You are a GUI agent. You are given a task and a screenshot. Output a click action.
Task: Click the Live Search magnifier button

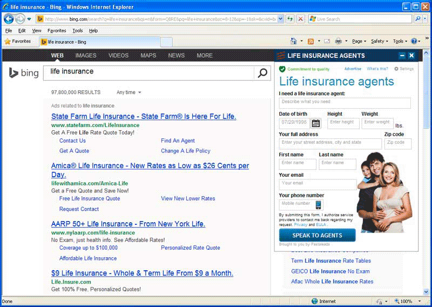tap(417, 19)
